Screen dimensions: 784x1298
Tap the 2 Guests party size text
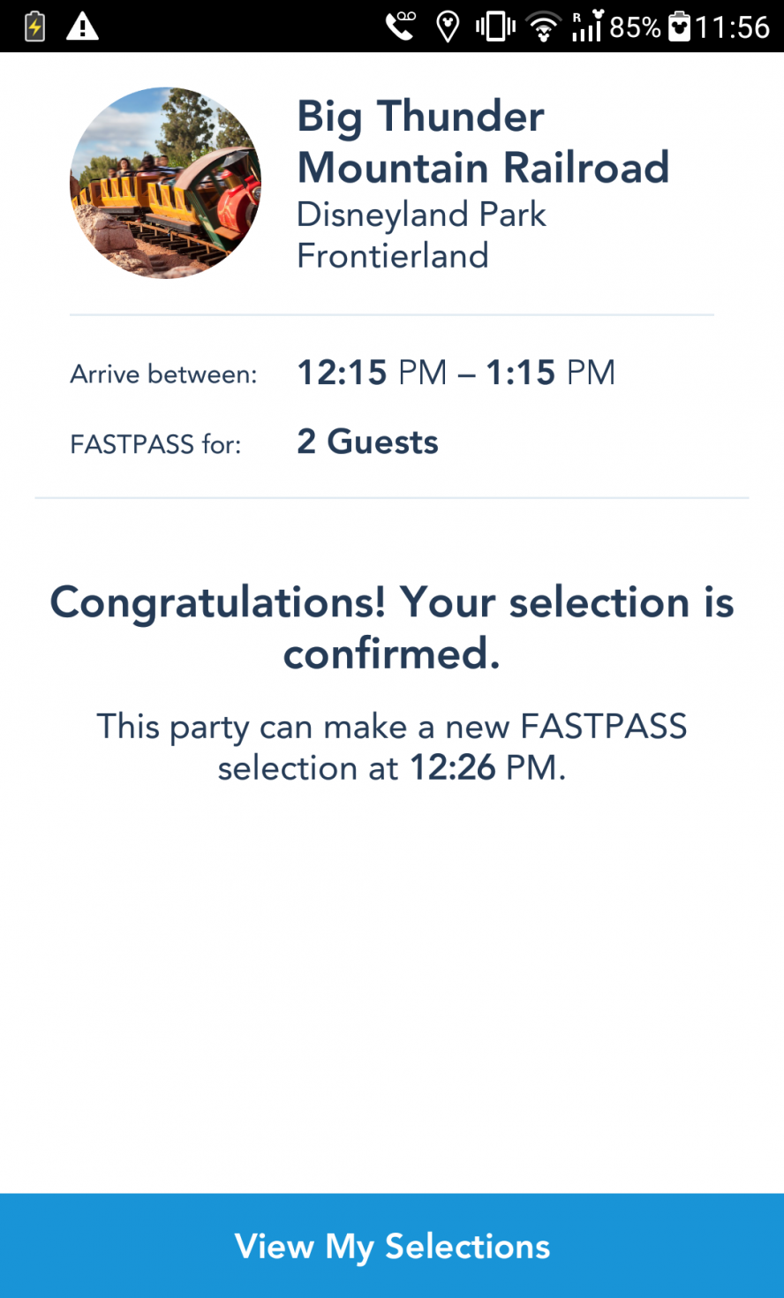coord(368,441)
